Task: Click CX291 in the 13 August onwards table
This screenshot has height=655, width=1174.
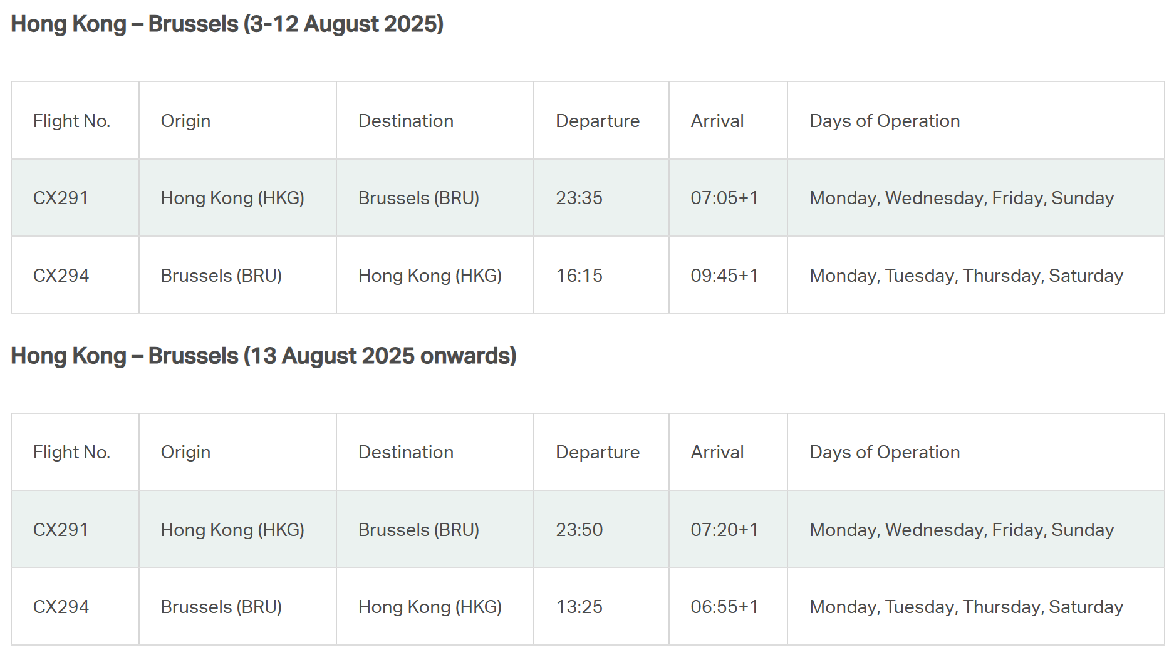Action: pyautogui.click(x=61, y=530)
